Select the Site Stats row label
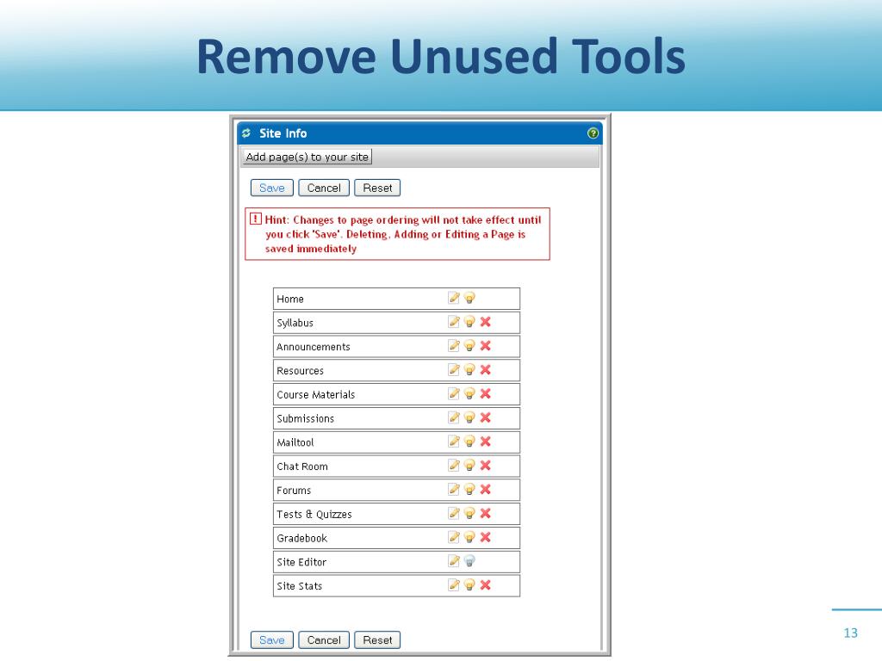Image resolution: width=882 pixels, height=661 pixels. 300,585
